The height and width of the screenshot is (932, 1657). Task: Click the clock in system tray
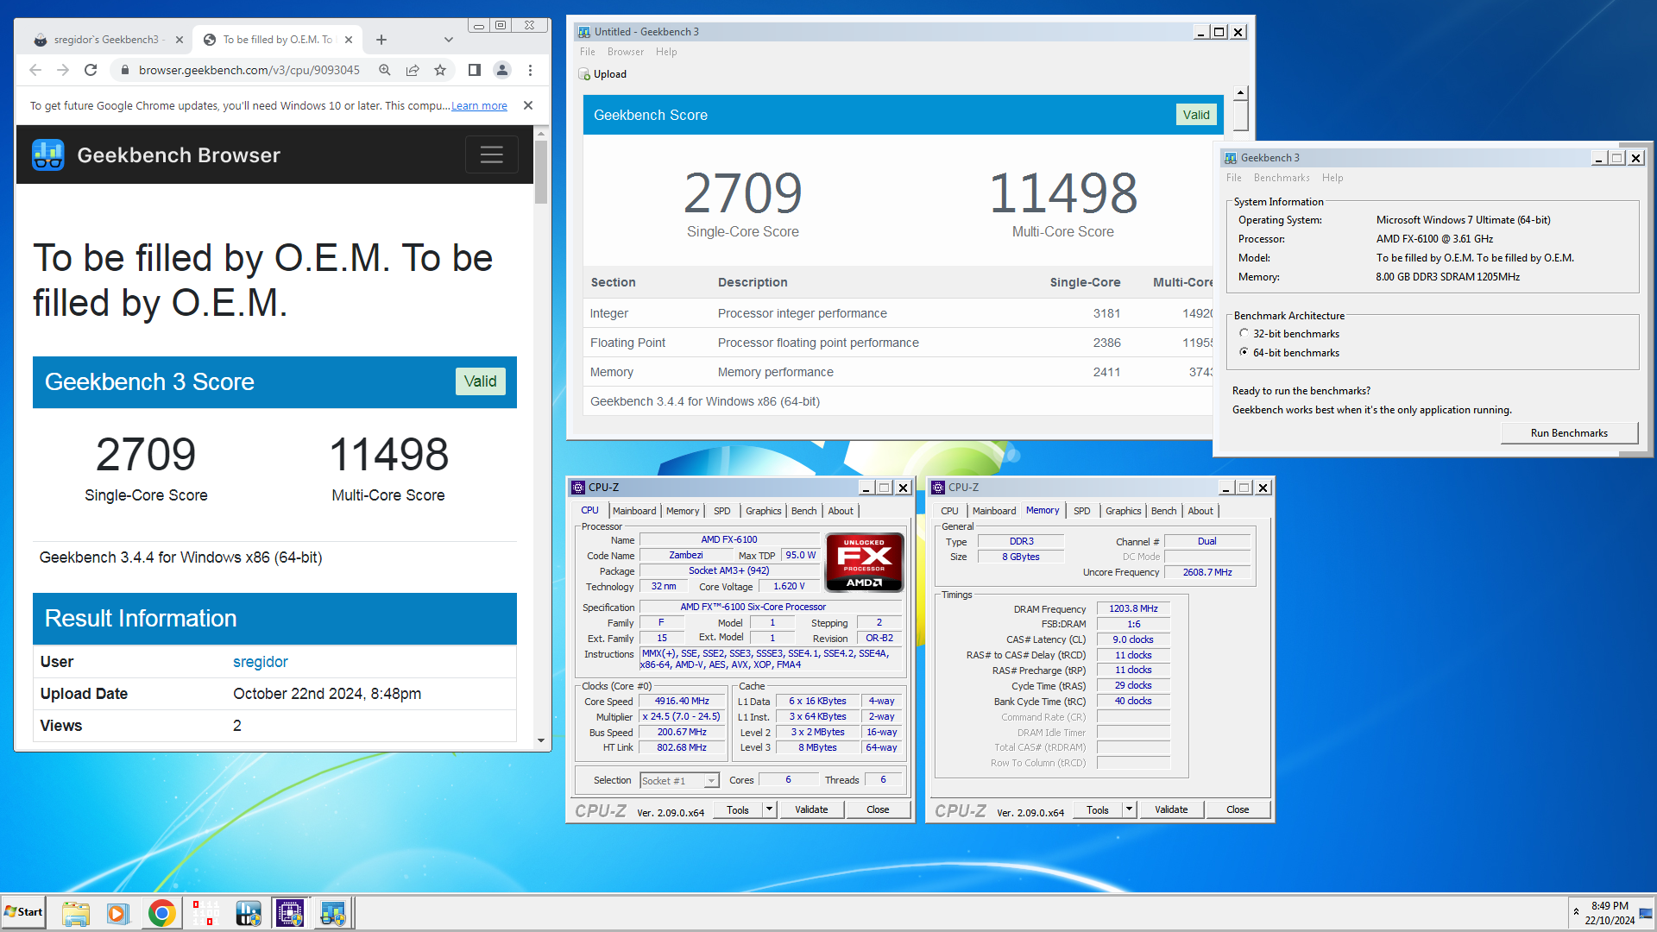(x=1609, y=913)
